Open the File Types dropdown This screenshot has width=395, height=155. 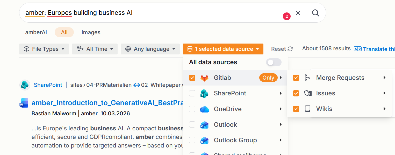tap(44, 49)
